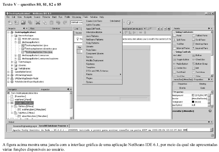This screenshot has height=152, width=219.
Task: Click the Redo toolbar icon
Action: [65, 22]
